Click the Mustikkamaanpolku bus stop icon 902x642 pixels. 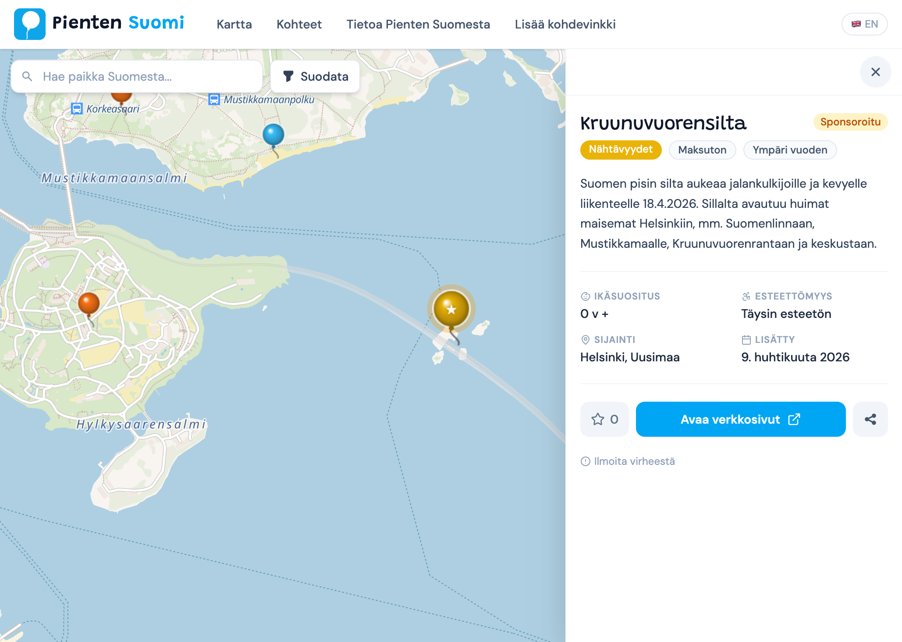pos(214,100)
